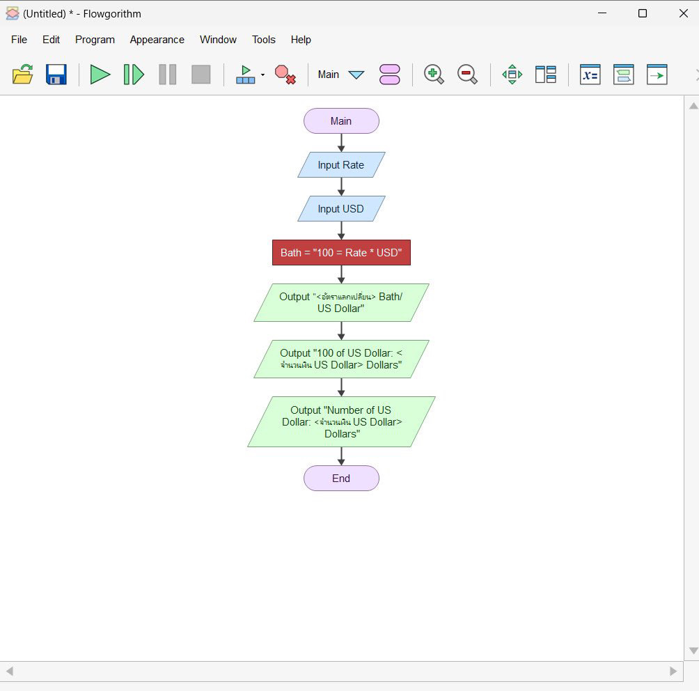This screenshot has height=691, width=699.
Task: Open the Appearance menu
Action: (157, 40)
